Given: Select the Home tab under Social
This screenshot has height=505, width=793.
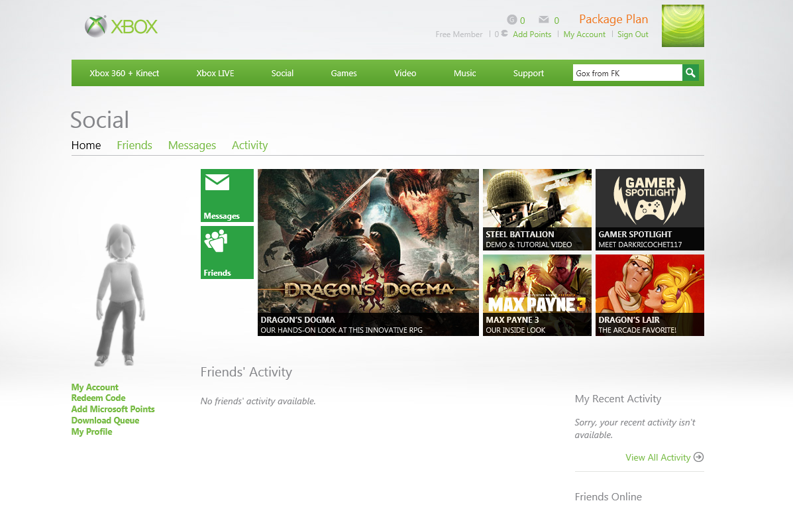Looking at the screenshot, I should 86,145.
